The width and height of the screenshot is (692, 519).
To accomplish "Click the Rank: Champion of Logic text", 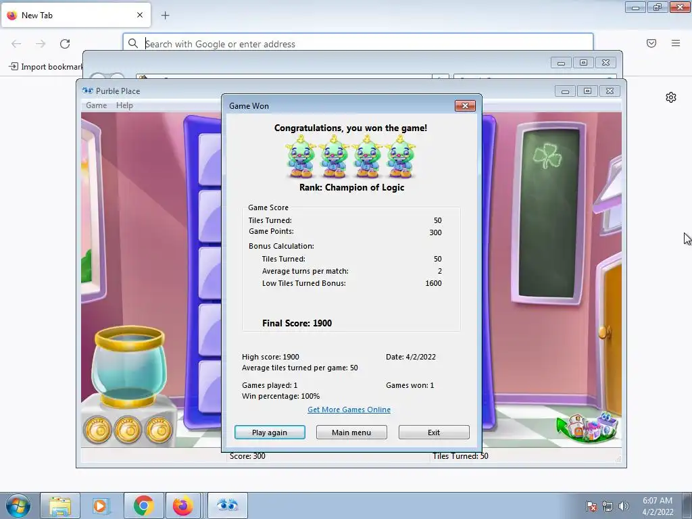I will [x=351, y=187].
